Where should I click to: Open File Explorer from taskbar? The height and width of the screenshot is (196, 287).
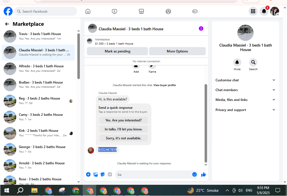tap(34, 190)
